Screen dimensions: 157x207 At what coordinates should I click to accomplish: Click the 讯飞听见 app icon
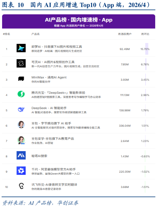pos(21,186)
